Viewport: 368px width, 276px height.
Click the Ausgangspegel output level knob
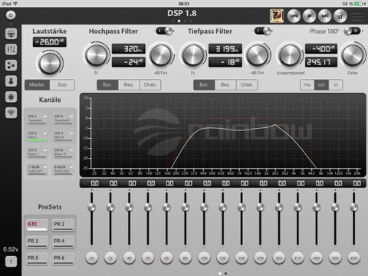tap(290, 55)
